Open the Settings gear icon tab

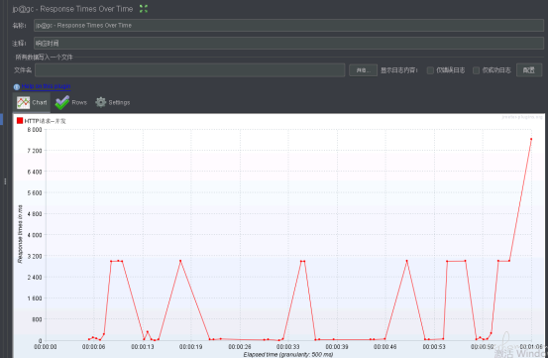pos(101,102)
